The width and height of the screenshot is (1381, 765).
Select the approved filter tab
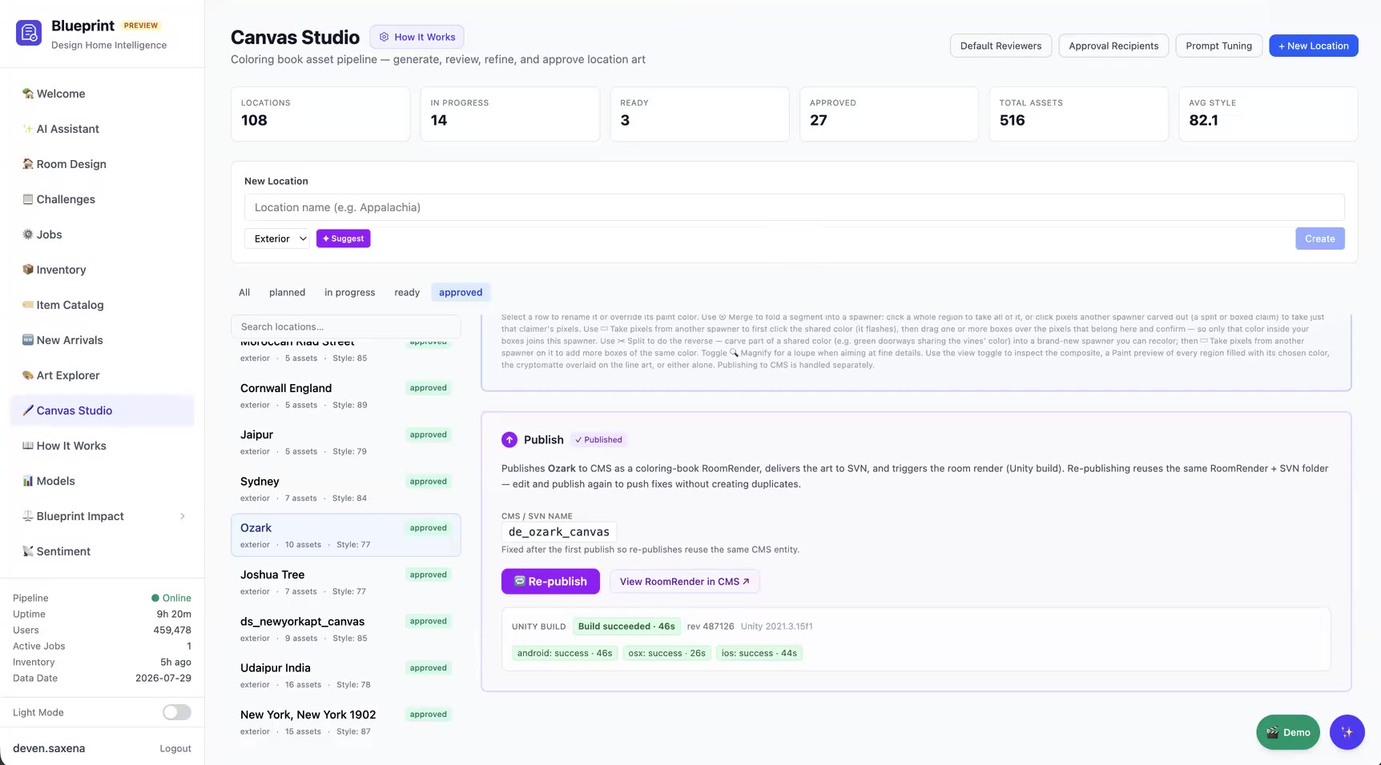click(x=461, y=293)
